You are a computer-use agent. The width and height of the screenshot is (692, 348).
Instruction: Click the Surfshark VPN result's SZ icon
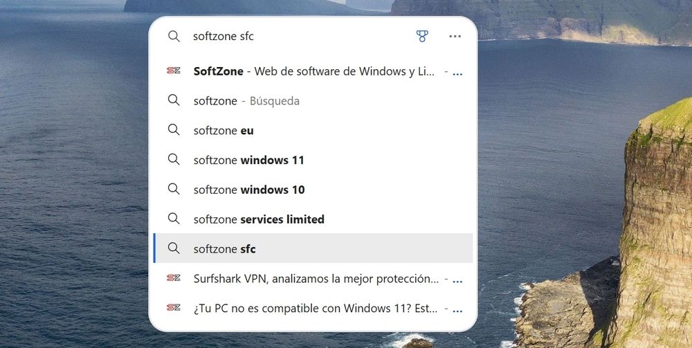[174, 279]
